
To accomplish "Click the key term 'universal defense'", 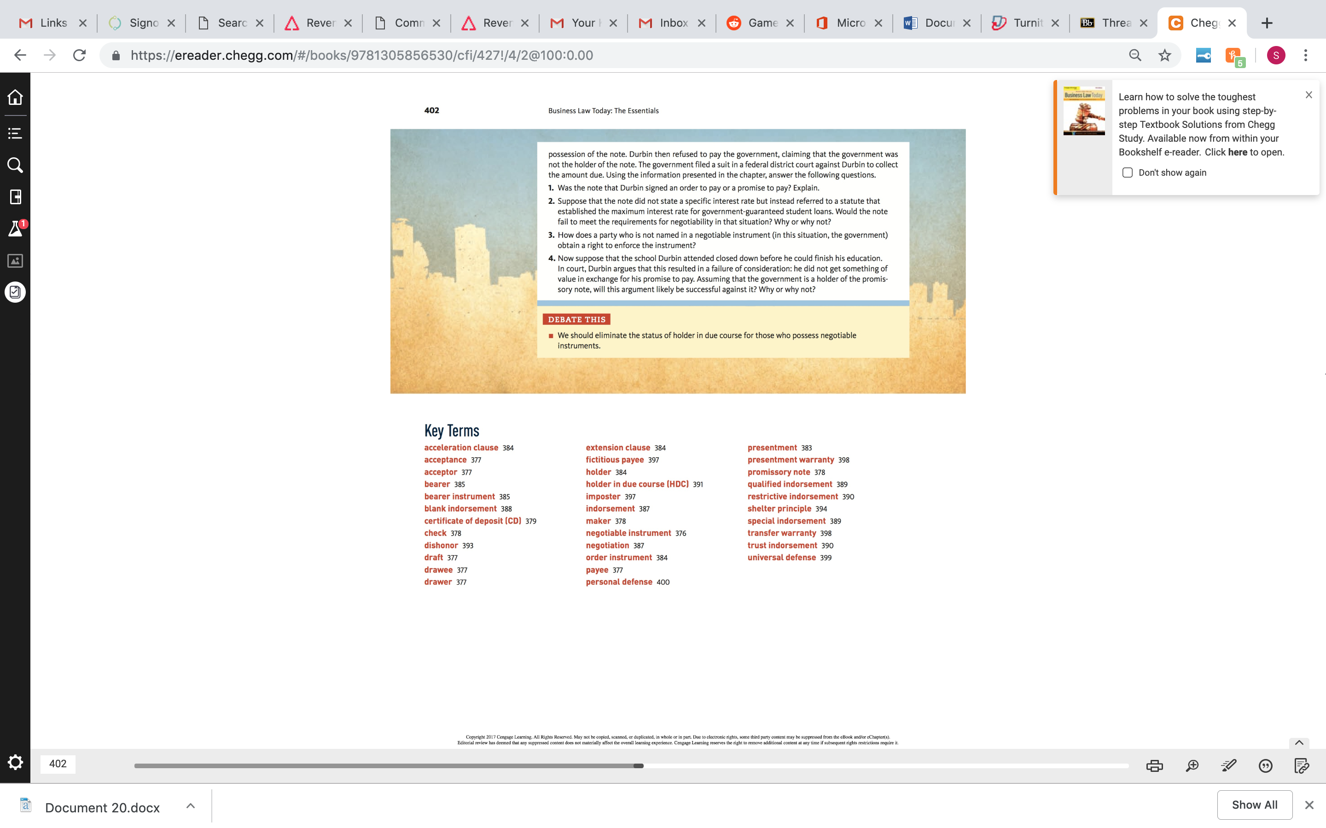I will pos(781,558).
